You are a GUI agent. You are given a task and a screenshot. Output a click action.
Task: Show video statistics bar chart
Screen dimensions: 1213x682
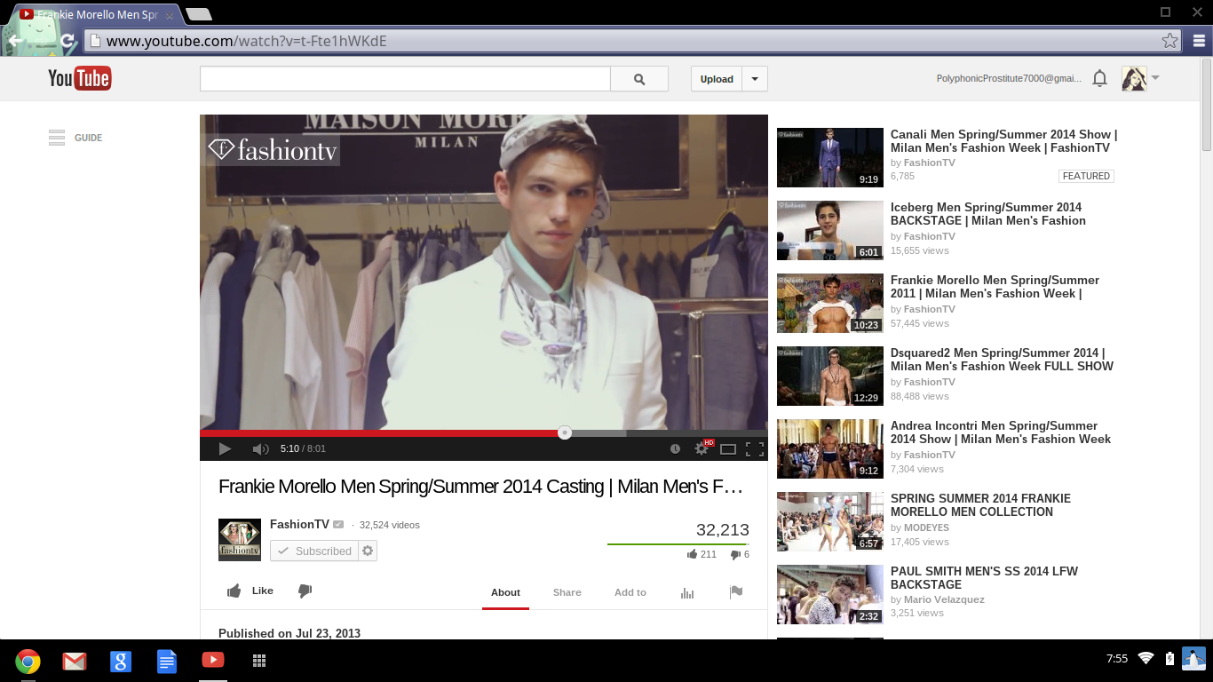687,592
